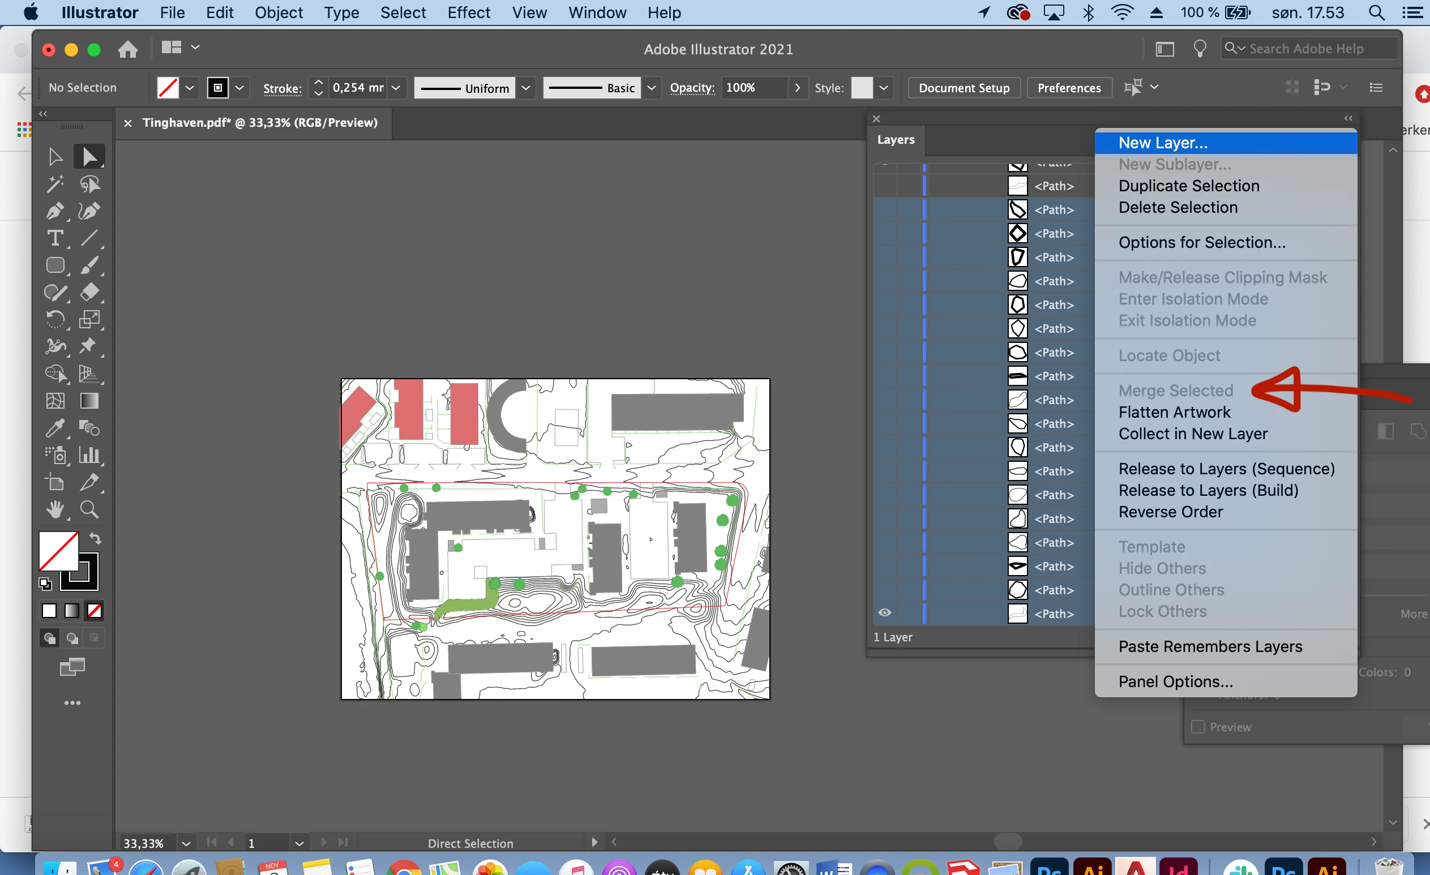Open zoom level dropdown 33,33%
The height and width of the screenshot is (875, 1430).
(x=186, y=843)
